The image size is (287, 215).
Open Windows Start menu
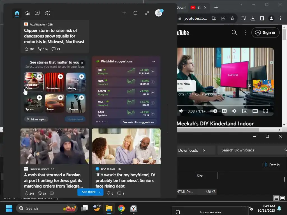tap(9, 208)
